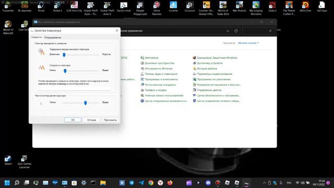Open the Portal 2 desktop shortcut
334x188 pixels.
(57, 7)
